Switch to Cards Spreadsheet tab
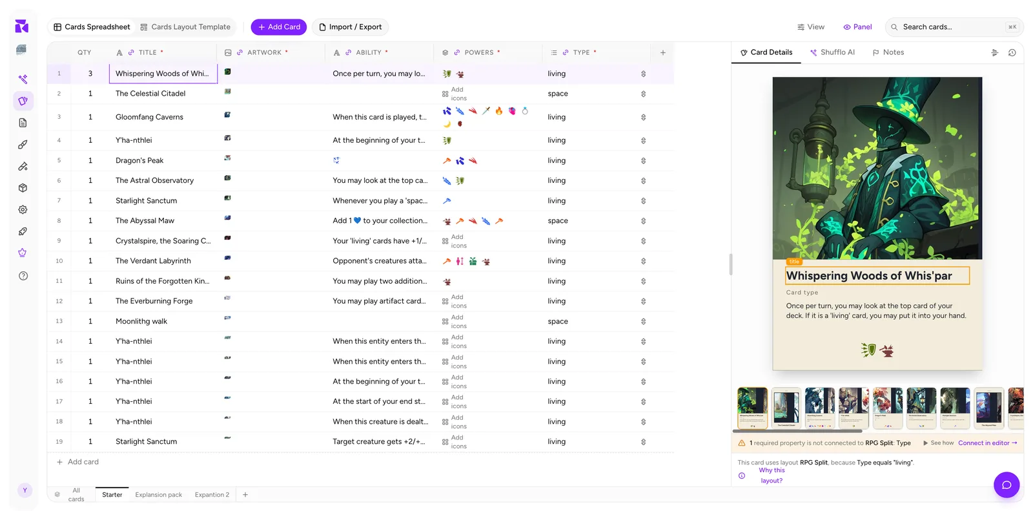The width and height of the screenshot is (1033, 511). click(x=92, y=27)
